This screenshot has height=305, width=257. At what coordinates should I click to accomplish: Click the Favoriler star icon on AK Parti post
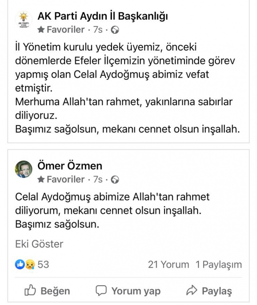pos(41,30)
